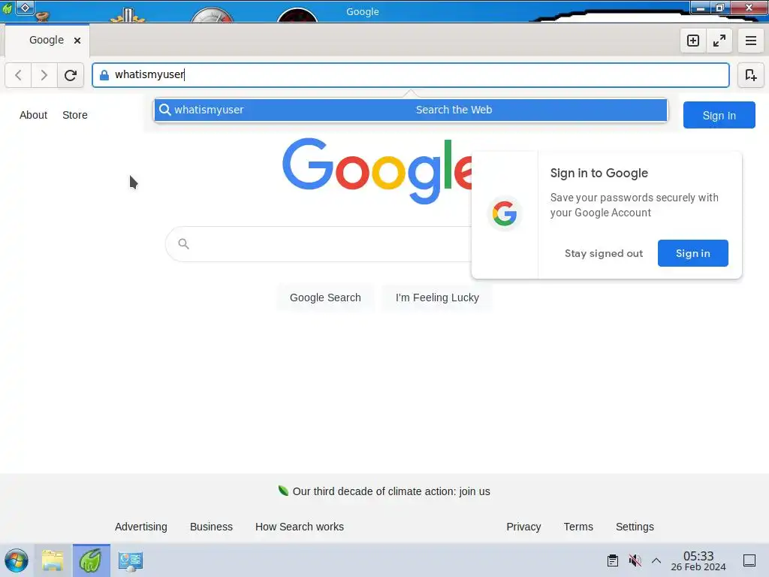Select the 'whatismyuser' Search the Web suggestion

pyautogui.click(x=411, y=110)
